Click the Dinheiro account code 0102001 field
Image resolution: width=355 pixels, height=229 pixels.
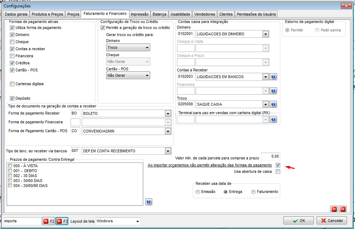[186, 34]
